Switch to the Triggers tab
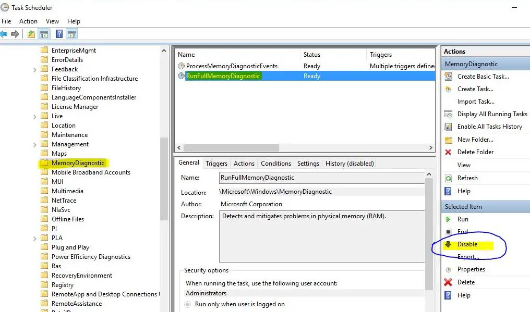The width and height of the screenshot is (530, 312). (x=216, y=164)
